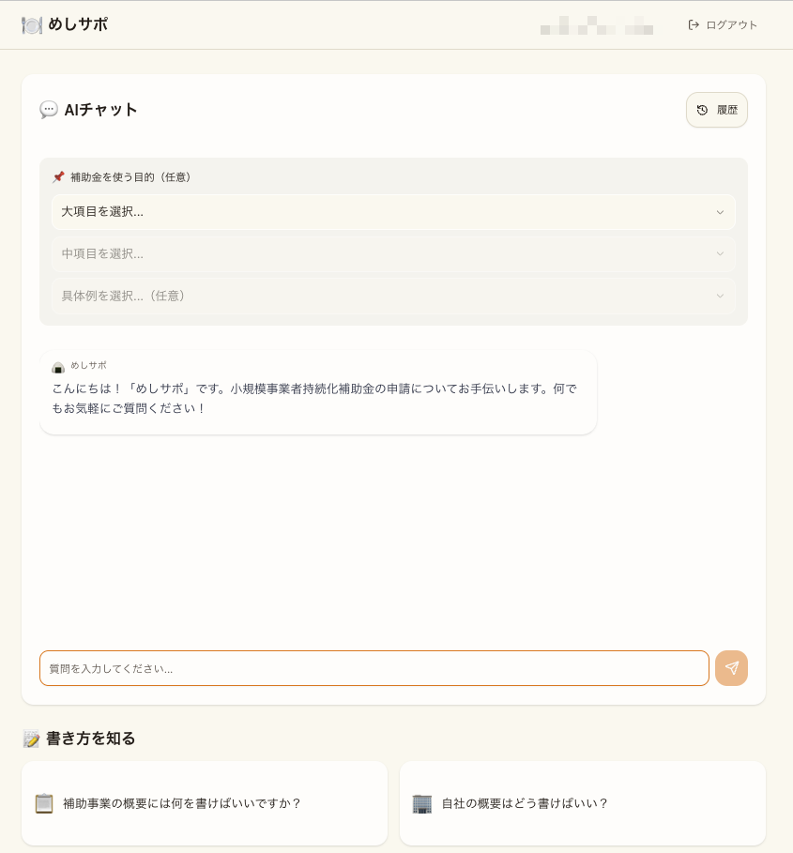This screenshot has width=793, height=853.
Task: Click the logout arrow icon
Action: click(x=694, y=25)
